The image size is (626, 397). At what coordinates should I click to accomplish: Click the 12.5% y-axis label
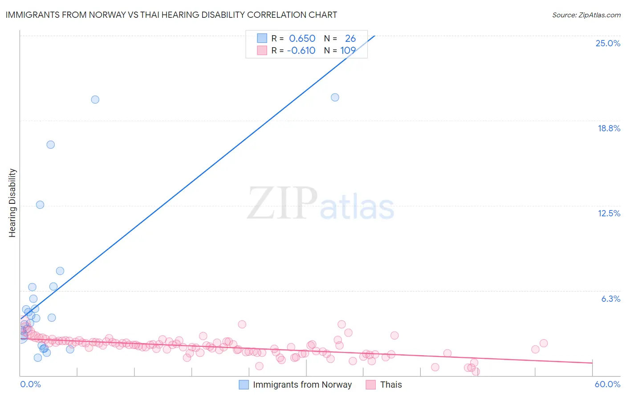click(x=609, y=213)
